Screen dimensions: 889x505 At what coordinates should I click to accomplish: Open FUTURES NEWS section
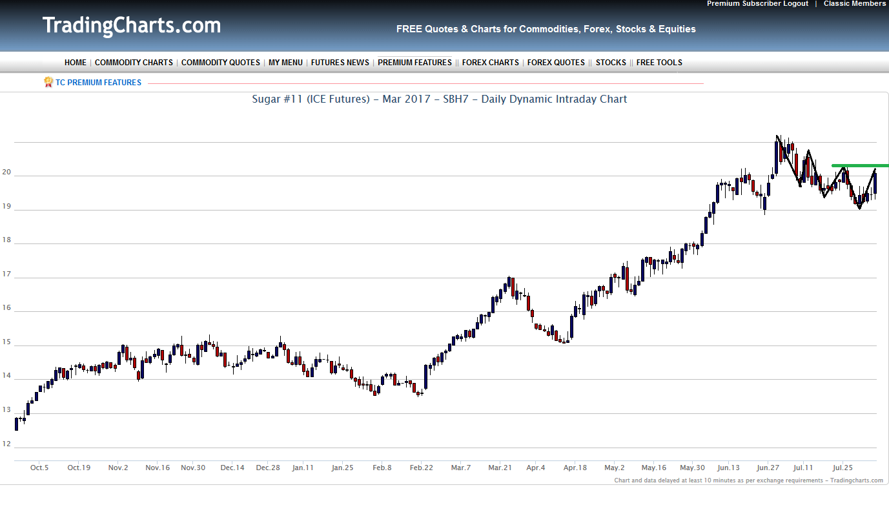[x=340, y=63]
